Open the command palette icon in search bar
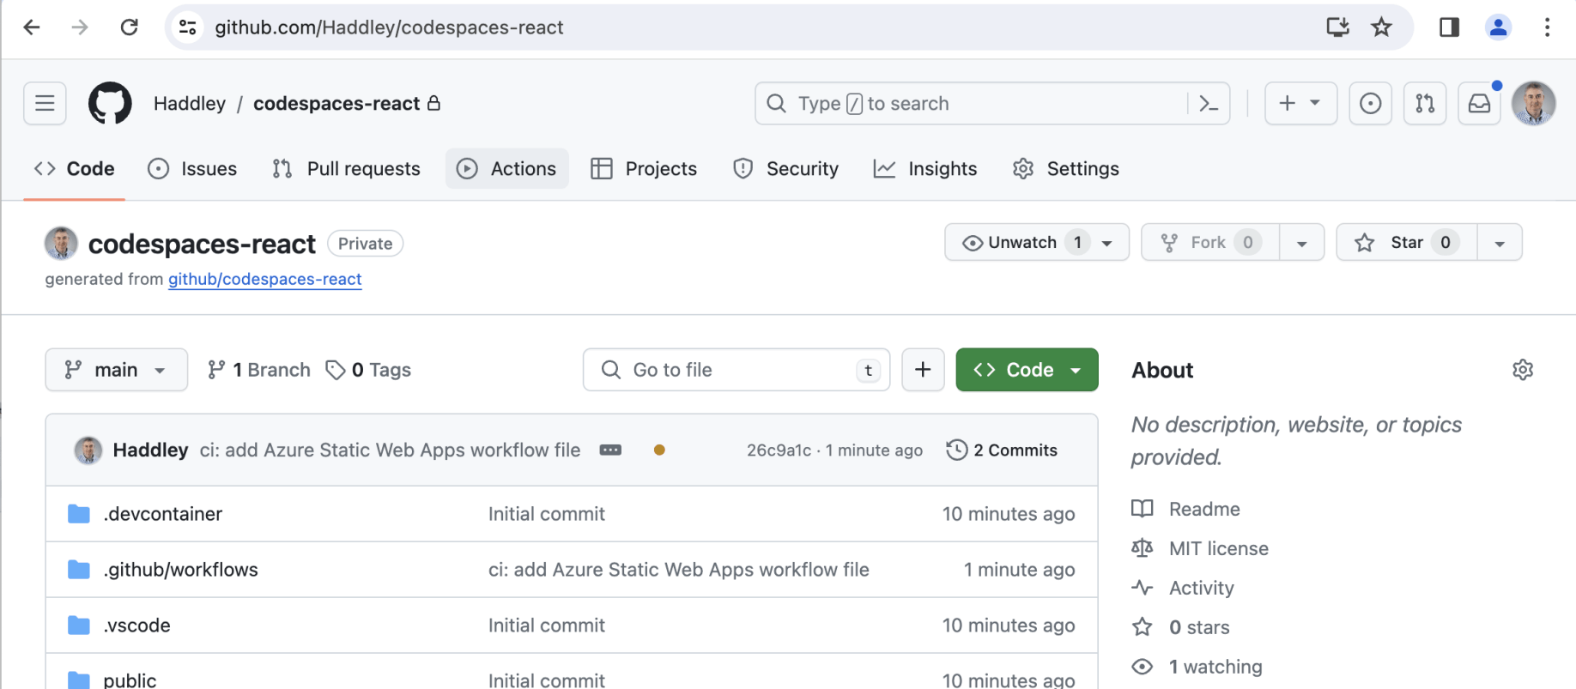 (x=1208, y=104)
